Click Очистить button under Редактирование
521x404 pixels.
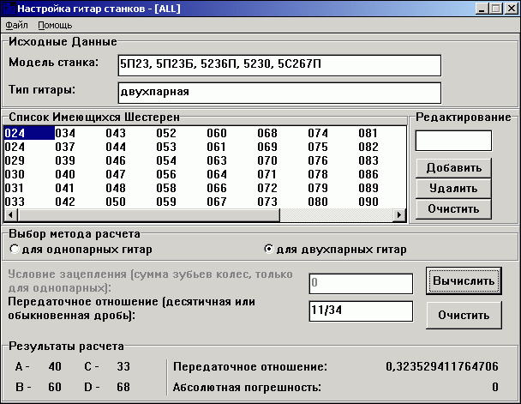(453, 208)
